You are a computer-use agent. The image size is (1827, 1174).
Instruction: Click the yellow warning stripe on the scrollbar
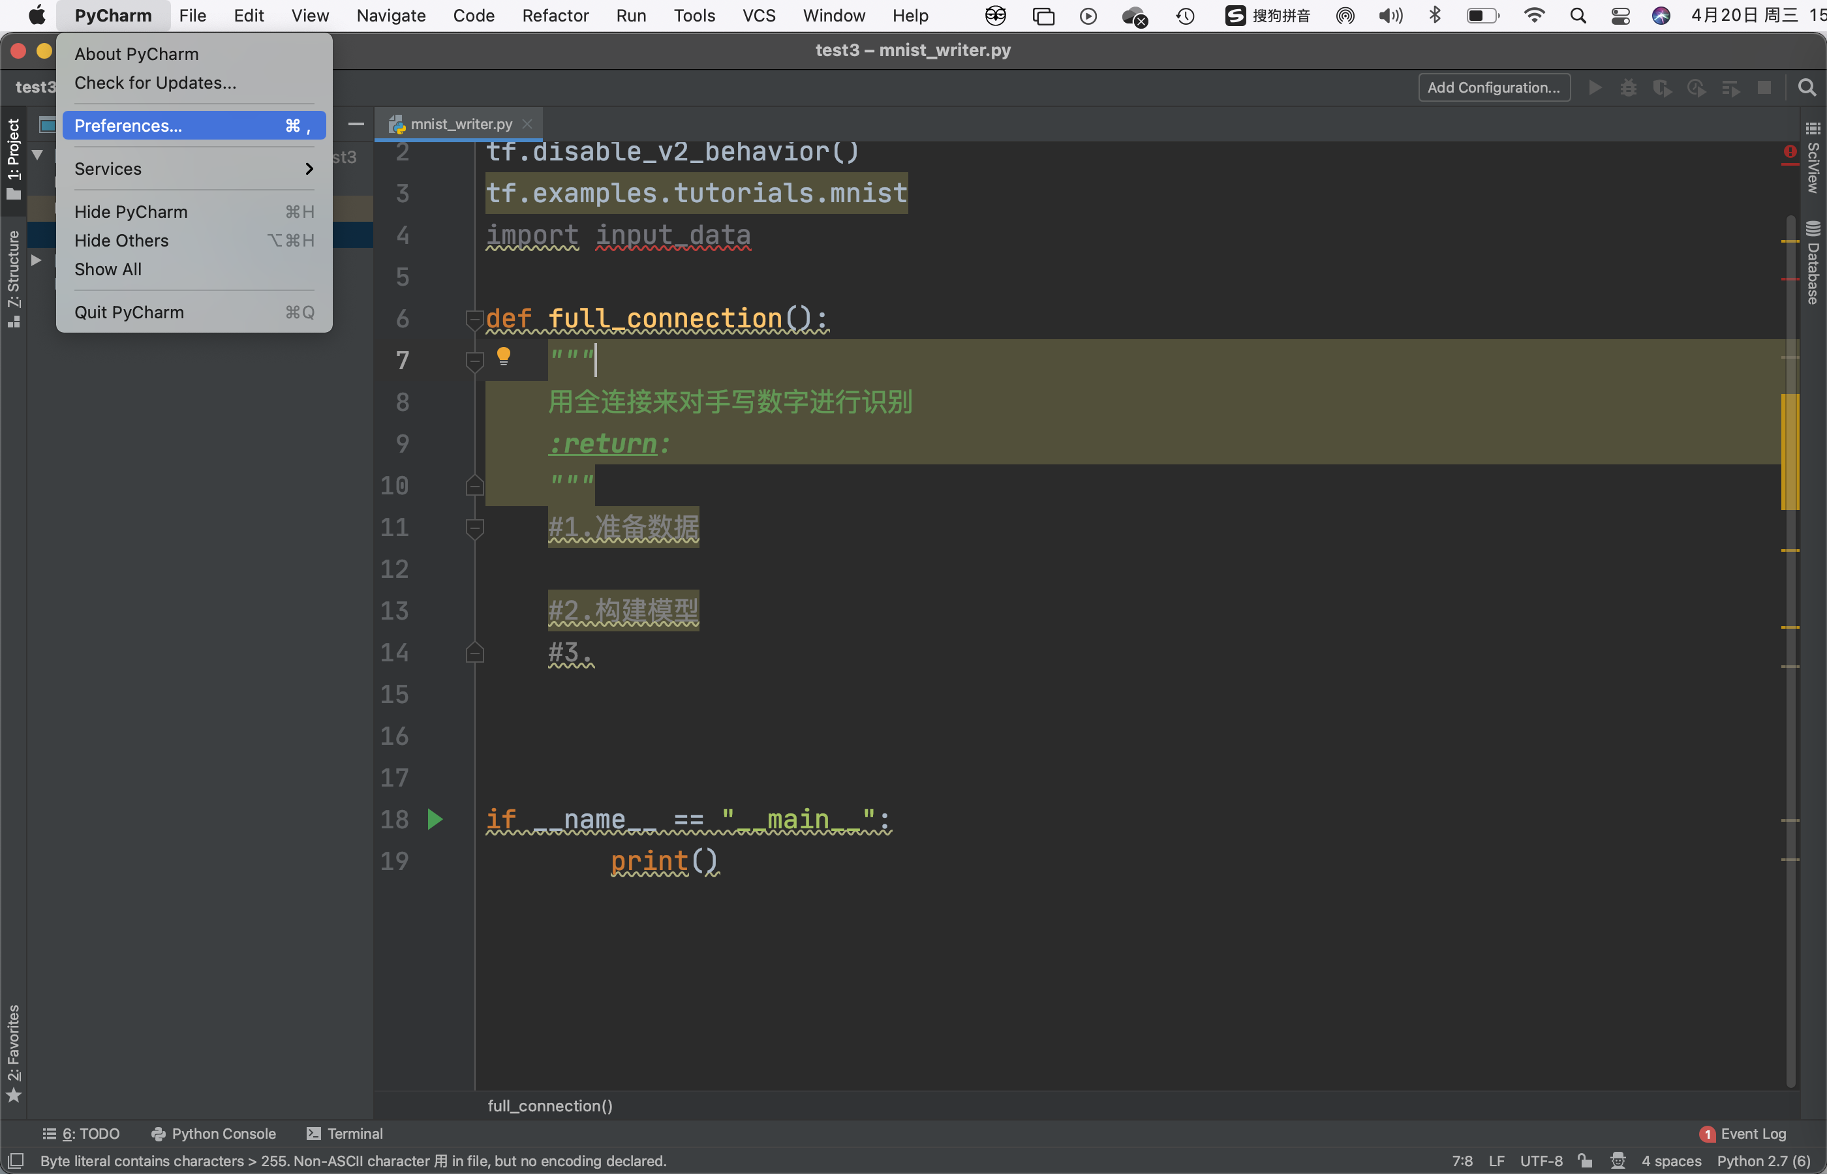[x=1789, y=451]
